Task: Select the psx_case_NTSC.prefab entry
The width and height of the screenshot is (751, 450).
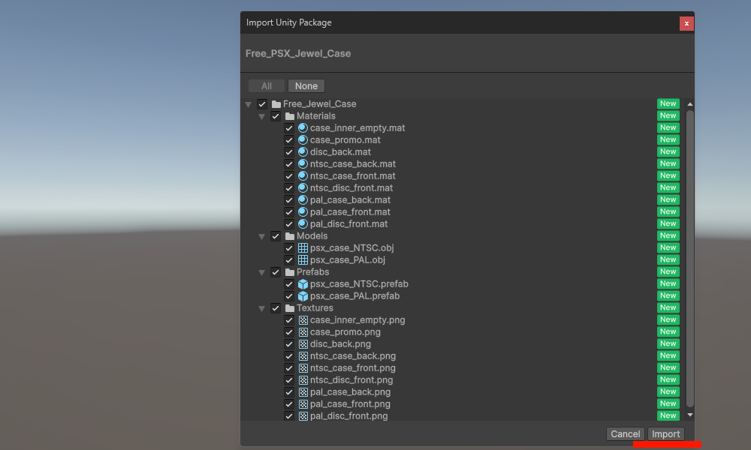Action: [x=359, y=284]
